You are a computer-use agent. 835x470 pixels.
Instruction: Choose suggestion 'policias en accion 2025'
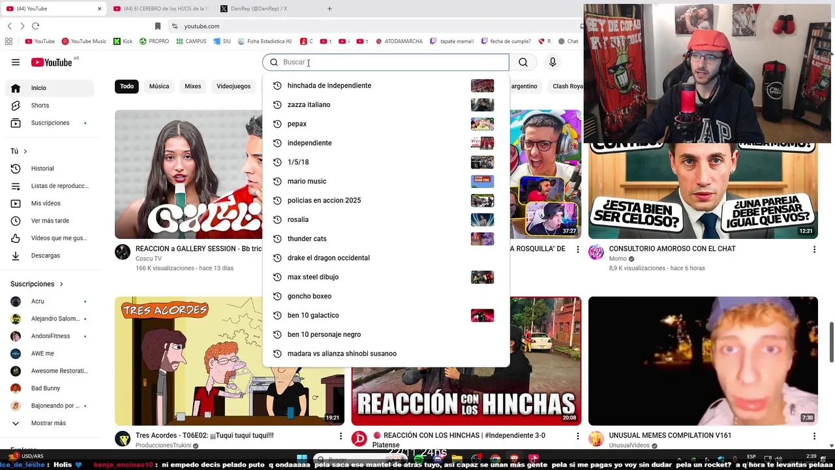tap(386, 200)
